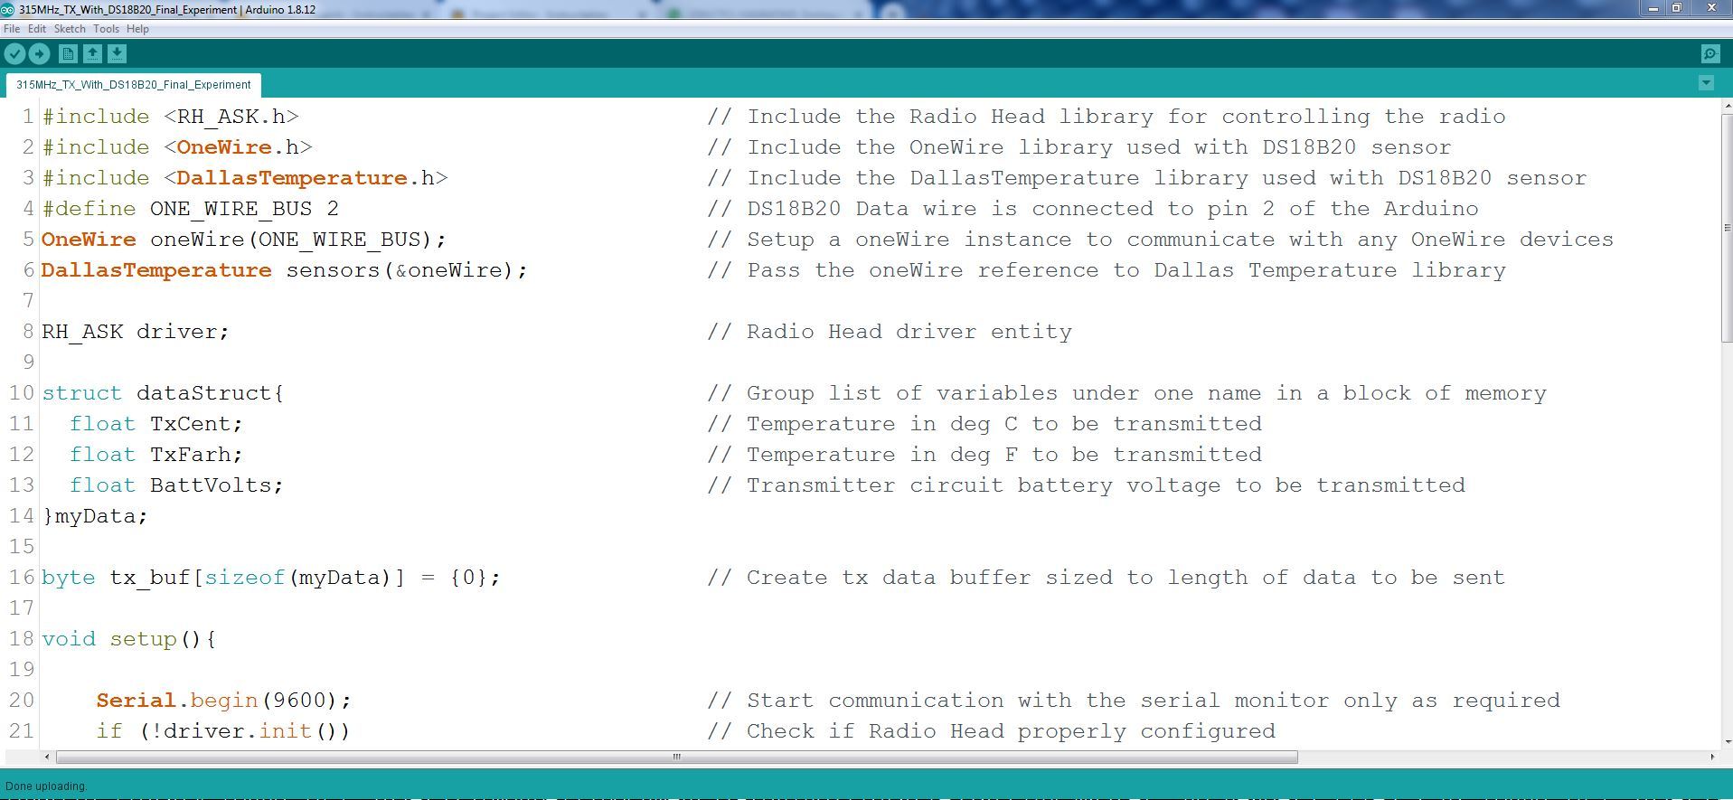
Task: Click 'sensors(&oneWire);' on line 6
Action: click(x=407, y=270)
